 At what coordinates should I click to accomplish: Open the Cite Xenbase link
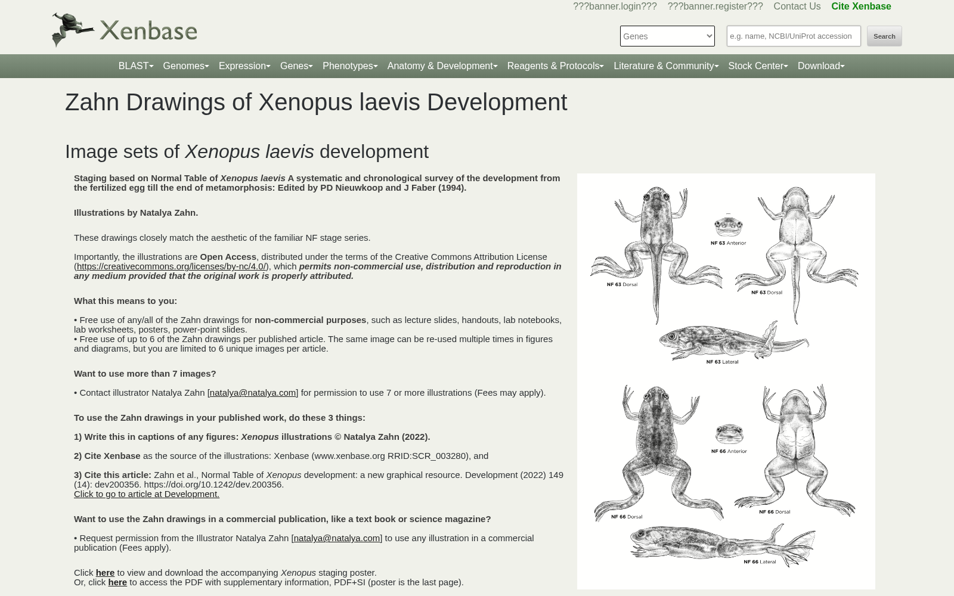(x=861, y=6)
